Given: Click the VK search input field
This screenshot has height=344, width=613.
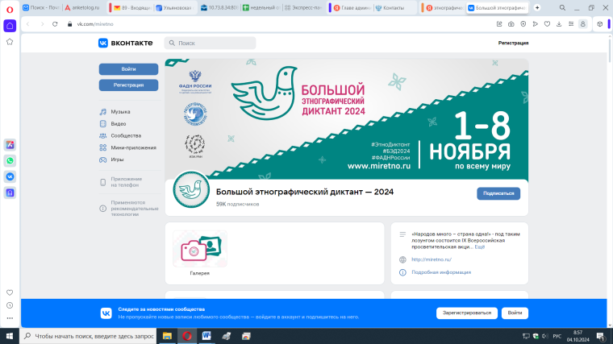Looking at the screenshot, I should [210, 43].
